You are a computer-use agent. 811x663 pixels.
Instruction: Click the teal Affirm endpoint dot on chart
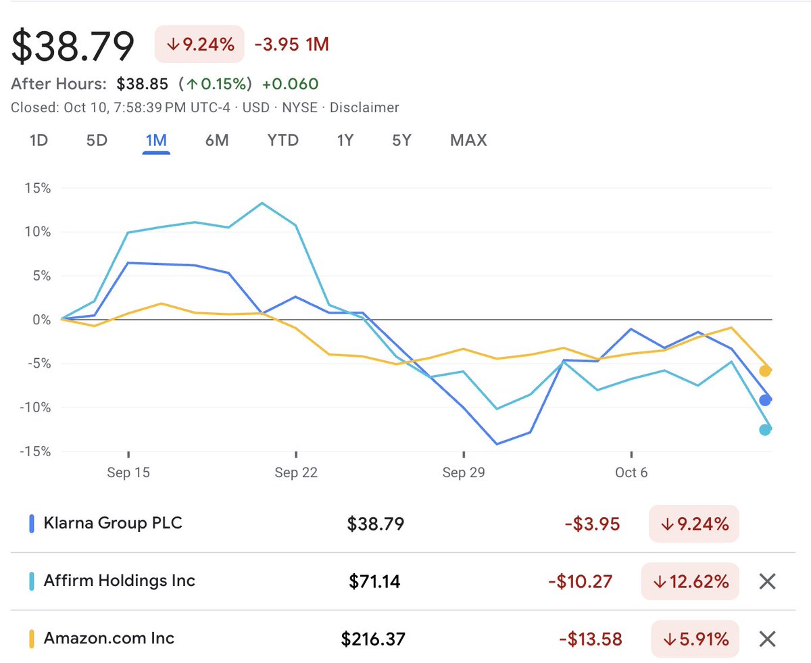click(x=765, y=429)
